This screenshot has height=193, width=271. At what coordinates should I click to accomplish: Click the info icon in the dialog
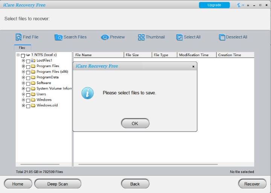click(x=88, y=93)
